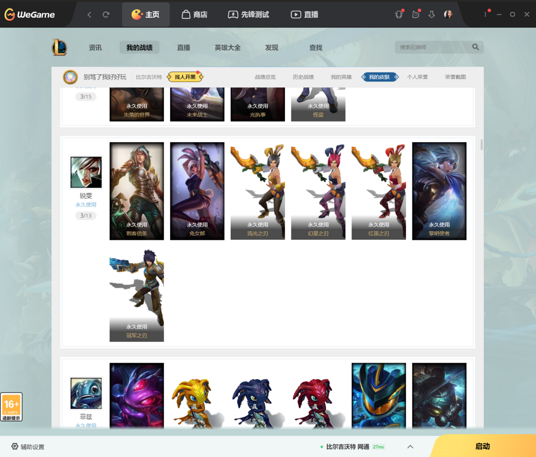Click the 找人开黑 button
The height and width of the screenshot is (457, 536).
point(185,77)
